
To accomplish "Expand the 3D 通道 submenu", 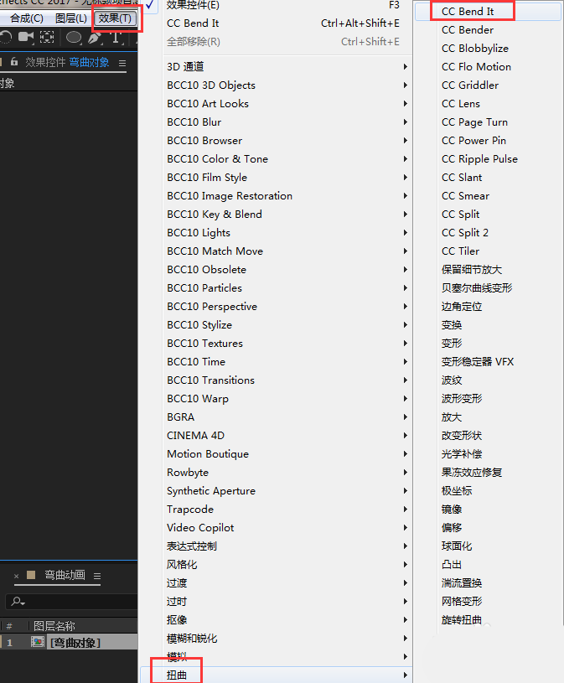I will point(287,67).
